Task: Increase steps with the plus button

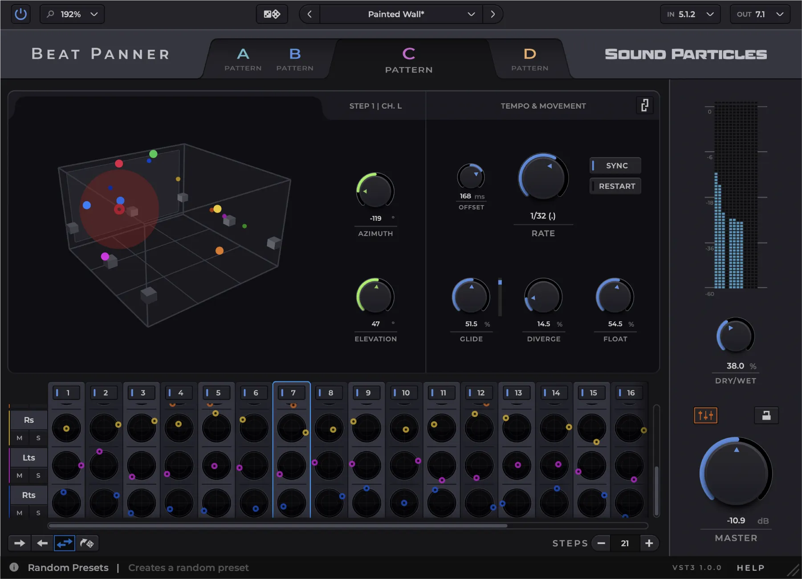Action: pyautogui.click(x=649, y=543)
